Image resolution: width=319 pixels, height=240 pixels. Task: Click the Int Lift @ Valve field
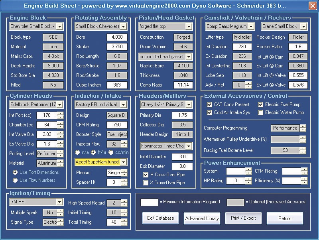(298, 75)
